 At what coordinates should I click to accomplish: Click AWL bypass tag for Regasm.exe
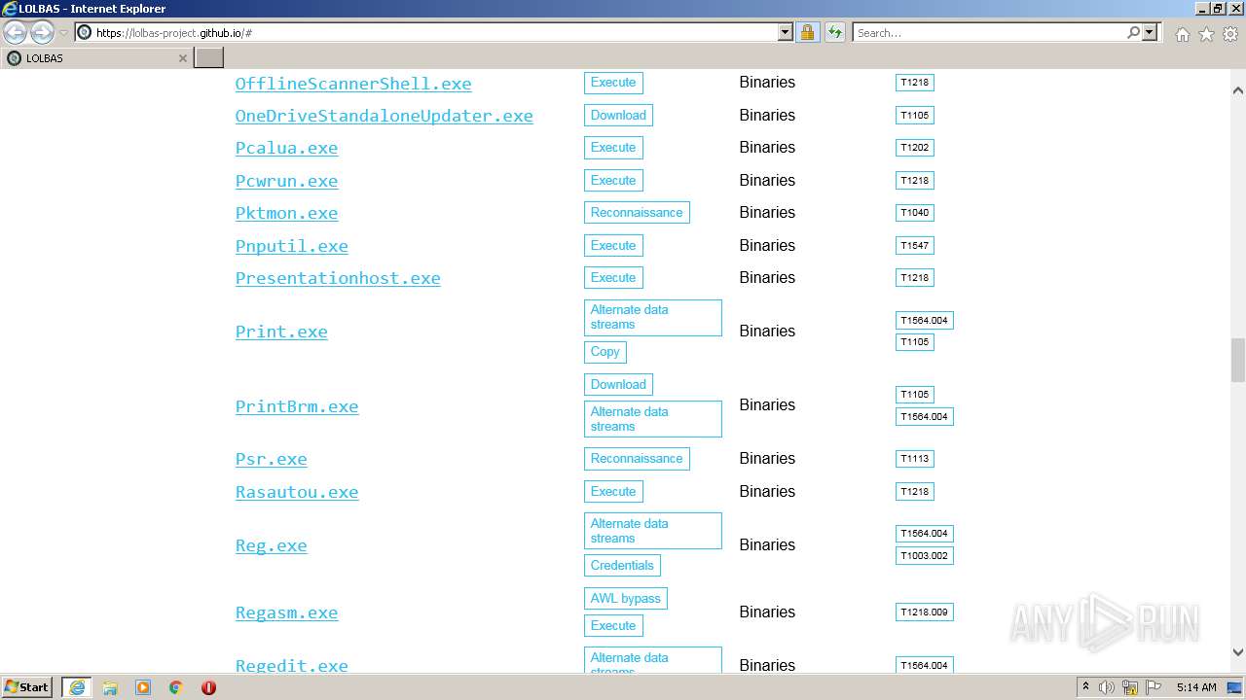click(625, 599)
